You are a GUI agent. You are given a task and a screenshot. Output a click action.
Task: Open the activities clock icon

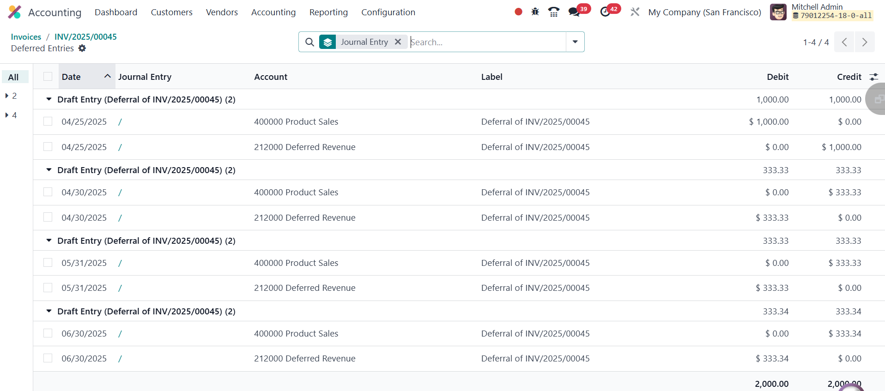point(605,12)
